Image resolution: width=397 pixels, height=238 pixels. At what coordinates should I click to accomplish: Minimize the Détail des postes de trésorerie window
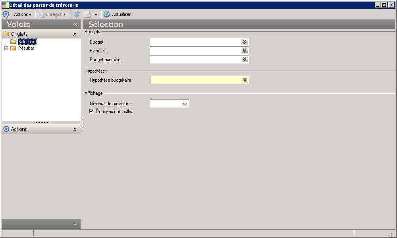coord(378,5)
